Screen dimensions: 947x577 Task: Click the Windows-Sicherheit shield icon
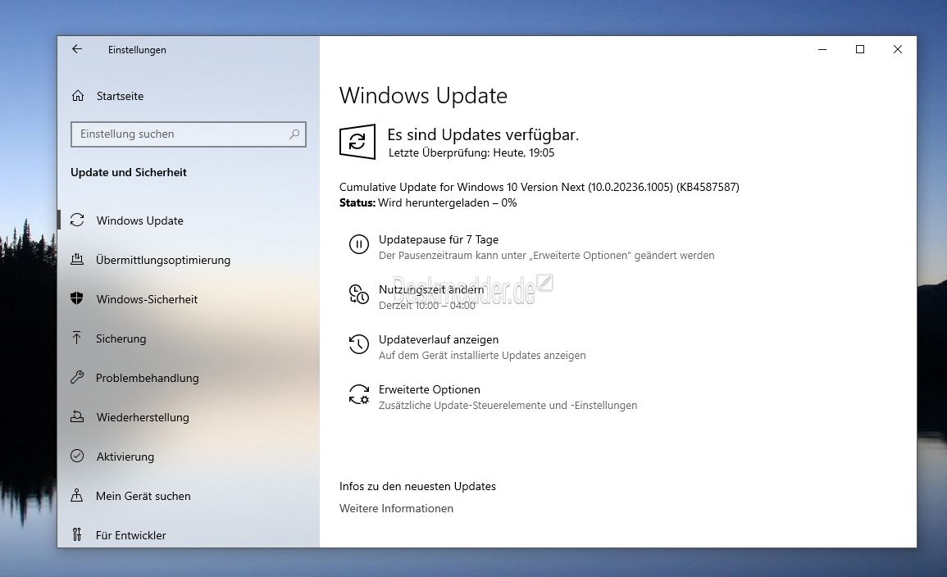click(77, 299)
